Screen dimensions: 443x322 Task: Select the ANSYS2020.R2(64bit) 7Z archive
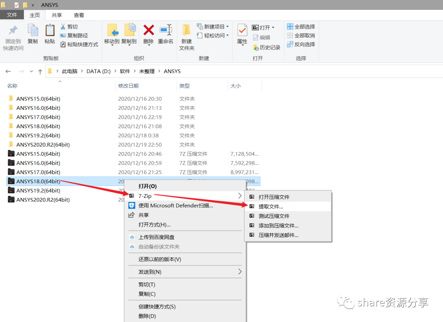[x=43, y=200]
